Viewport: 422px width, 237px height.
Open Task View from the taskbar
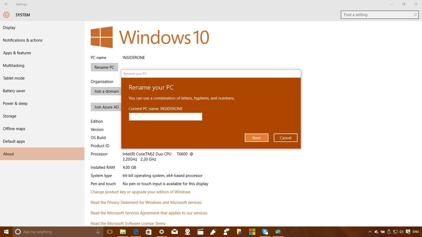(109, 232)
